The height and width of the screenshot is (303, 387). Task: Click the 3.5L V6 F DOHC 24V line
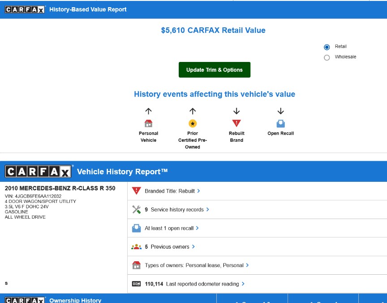pyautogui.click(x=27, y=206)
